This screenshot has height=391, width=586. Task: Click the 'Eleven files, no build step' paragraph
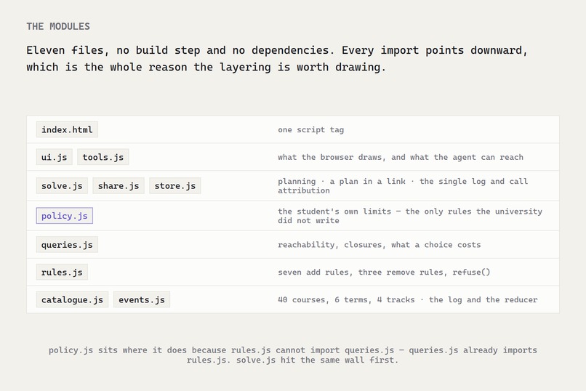tap(277, 59)
